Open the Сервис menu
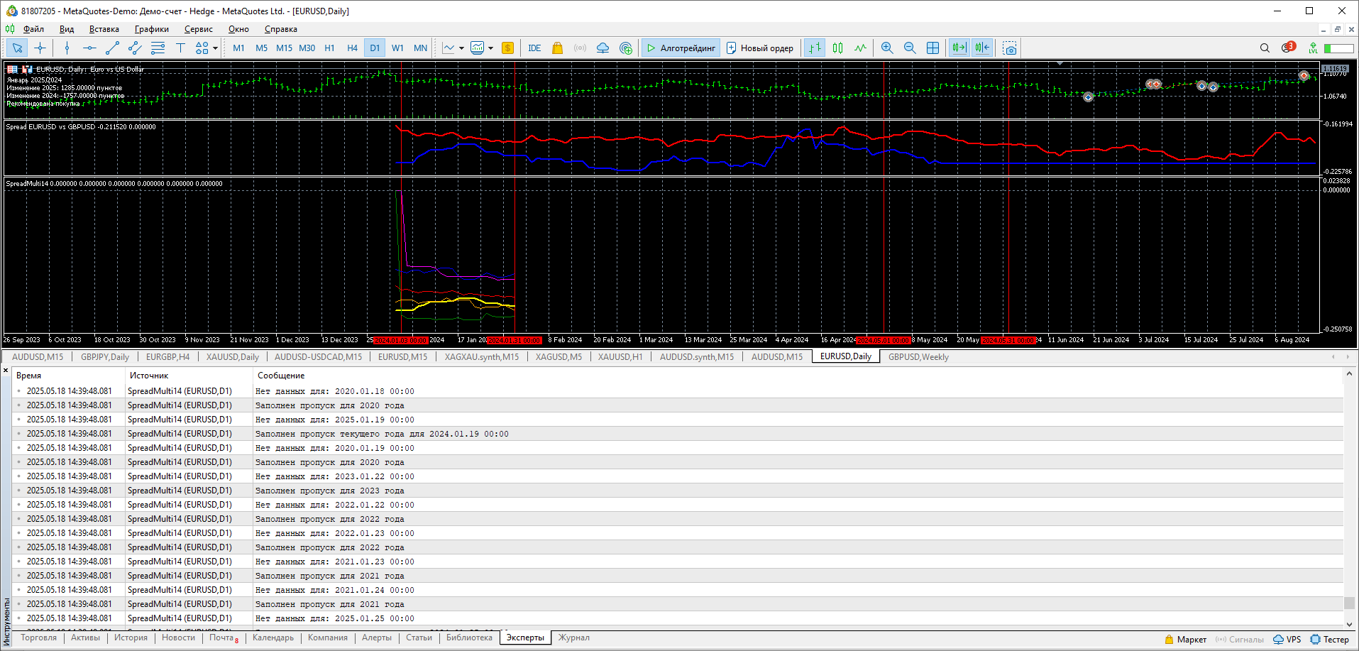1359x651 pixels. [198, 29]
